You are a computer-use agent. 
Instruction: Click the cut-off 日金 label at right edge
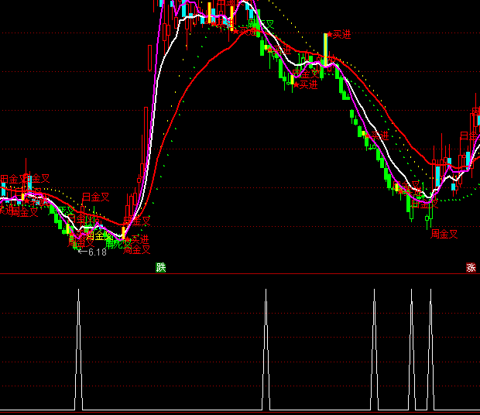click(x=469, y=136)
